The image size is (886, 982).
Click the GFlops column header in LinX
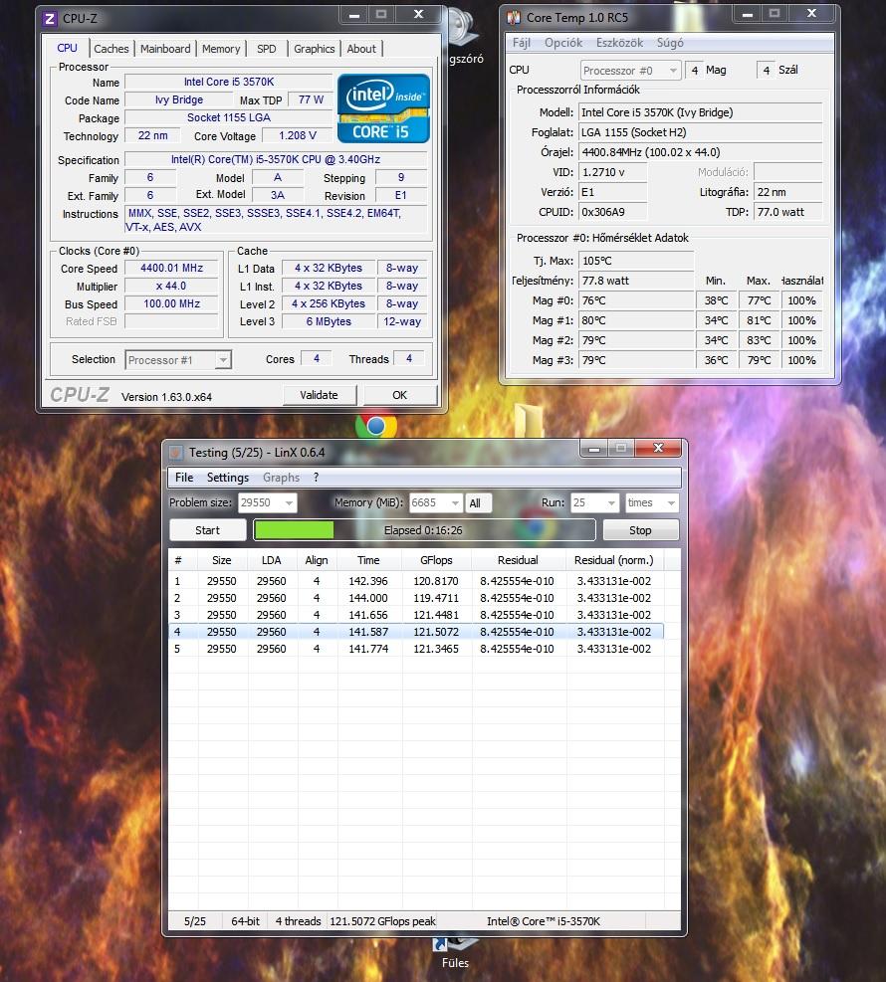436,560
